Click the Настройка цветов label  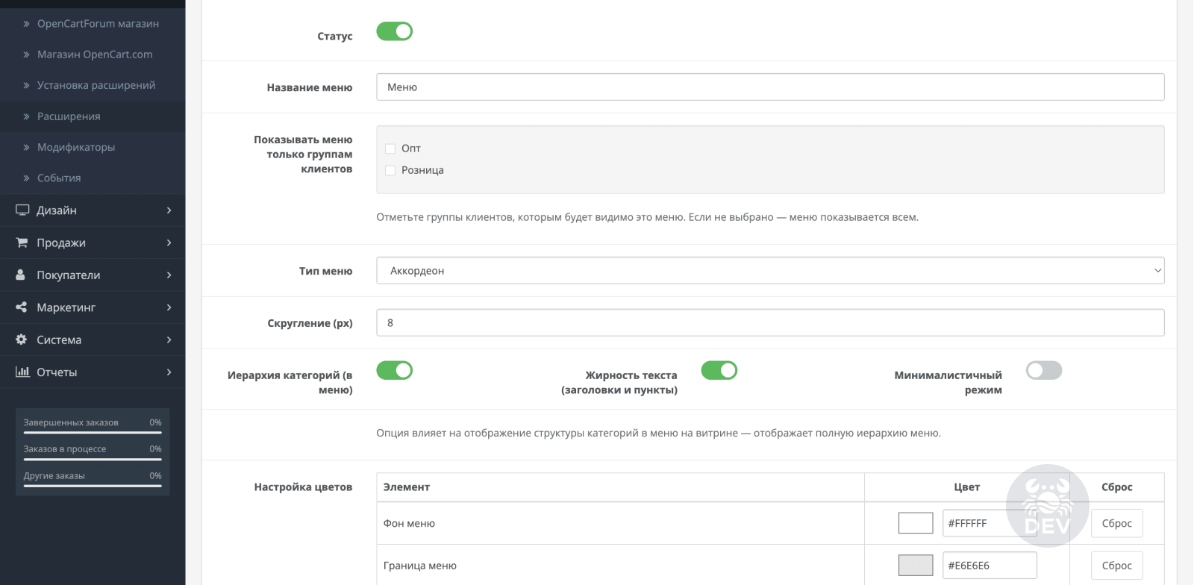303,487
